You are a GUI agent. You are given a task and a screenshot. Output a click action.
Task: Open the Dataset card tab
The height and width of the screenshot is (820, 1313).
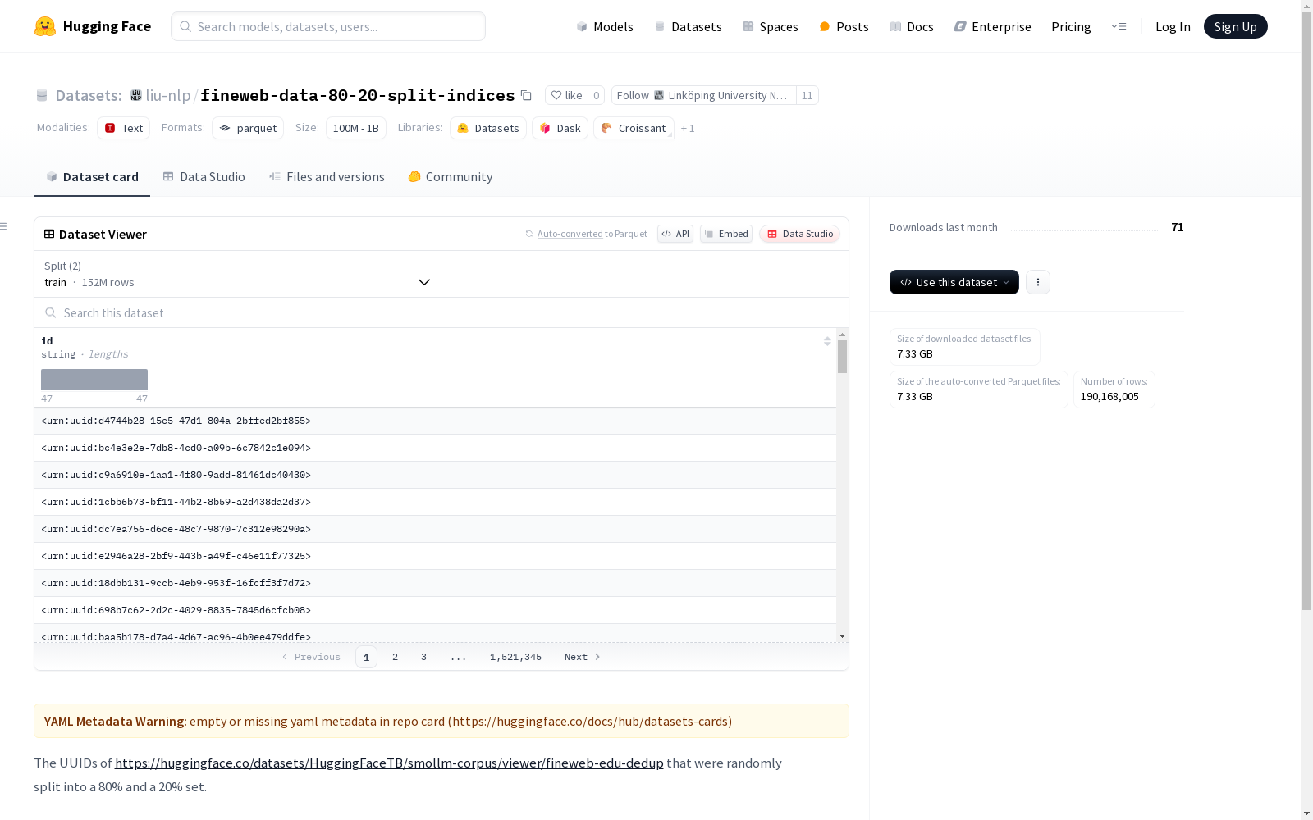tap(92, 177)
